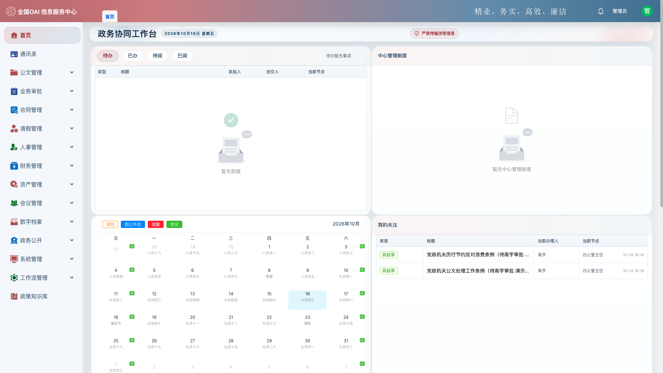The image size is (663, 373).
Task: Click the 管理员 username label
Action: point(619,11)
